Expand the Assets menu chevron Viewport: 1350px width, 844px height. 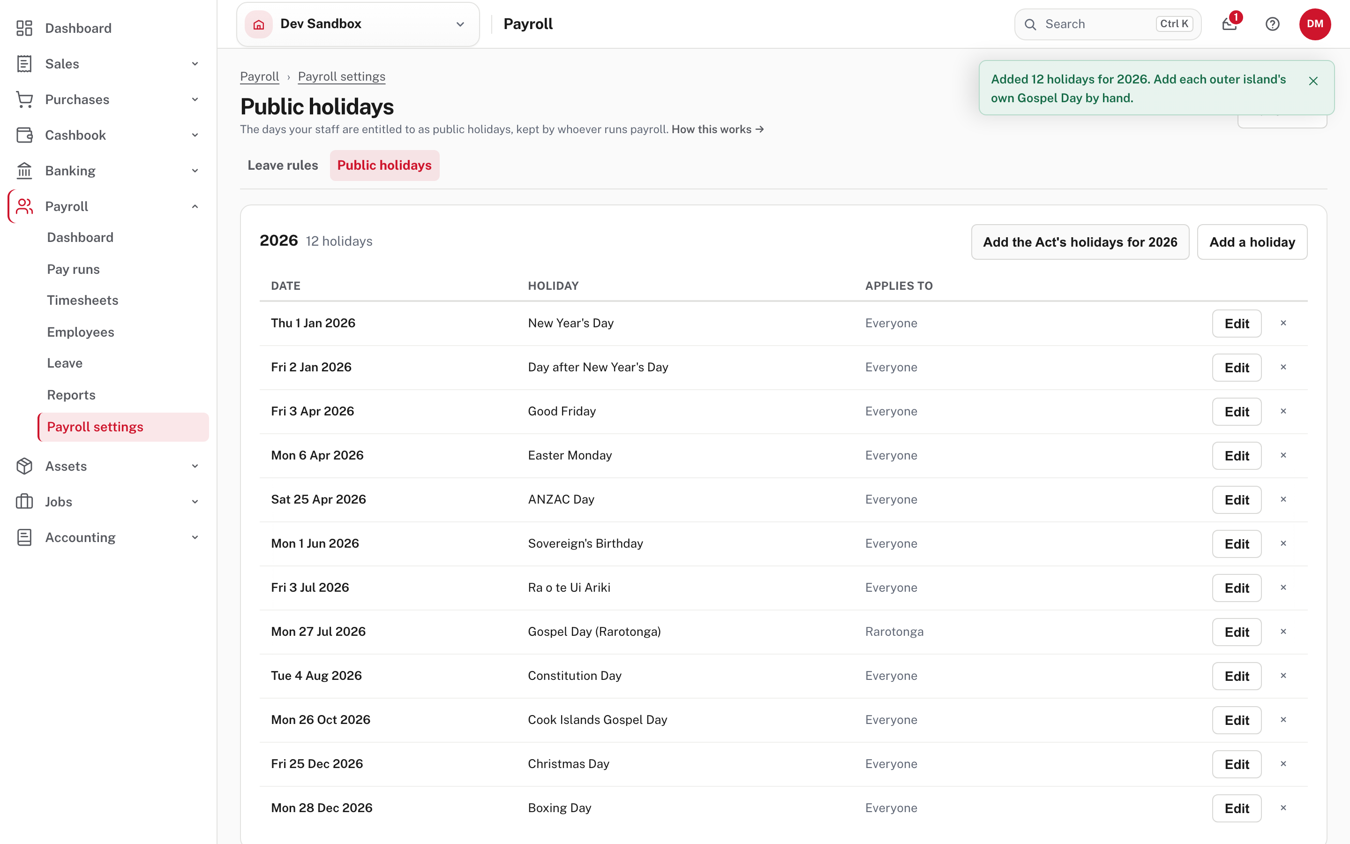click(x=195, y=466)
